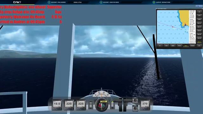Click the ADD WP chart button
The image size is (203, 114).
coord(199,31)
